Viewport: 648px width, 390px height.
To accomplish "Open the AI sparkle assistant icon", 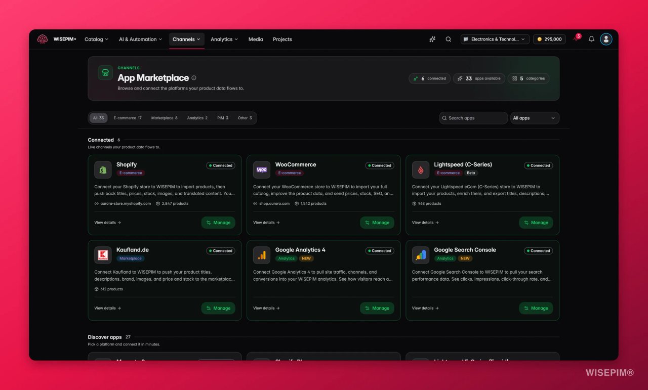I will [x=432, y=39].
